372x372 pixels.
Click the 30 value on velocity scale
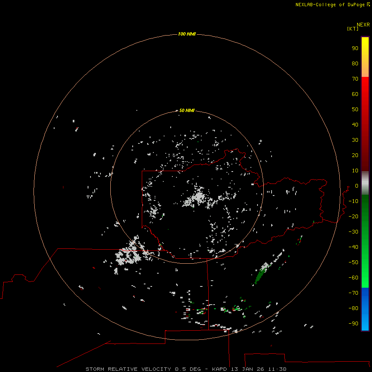(355, 140)
